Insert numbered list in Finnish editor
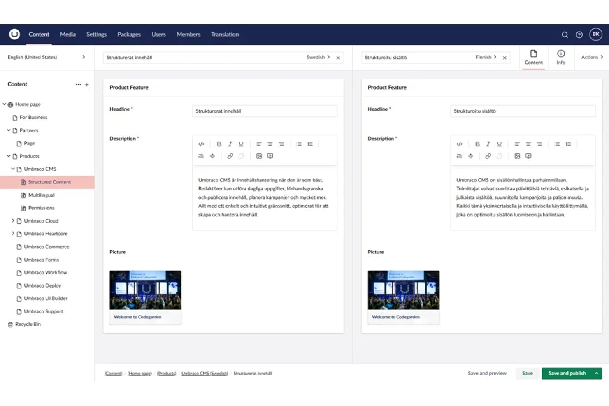This screenshot has height=406, width=609. 568,144
